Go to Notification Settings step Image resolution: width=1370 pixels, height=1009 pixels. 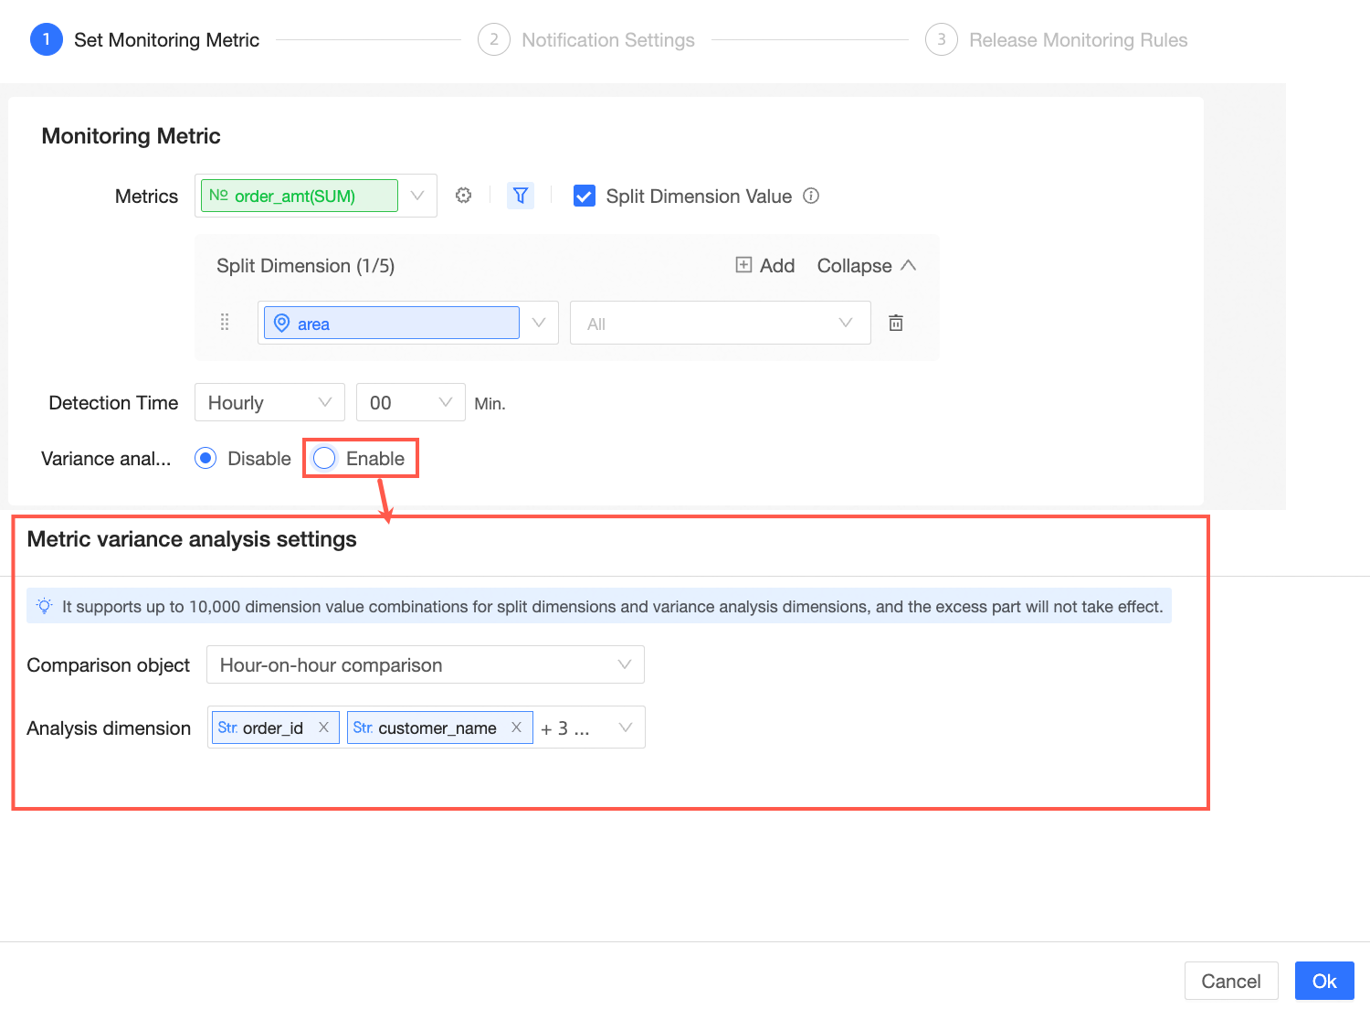586,39
